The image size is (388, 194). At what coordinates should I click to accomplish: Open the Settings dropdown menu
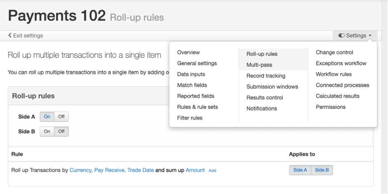(355, 35)
